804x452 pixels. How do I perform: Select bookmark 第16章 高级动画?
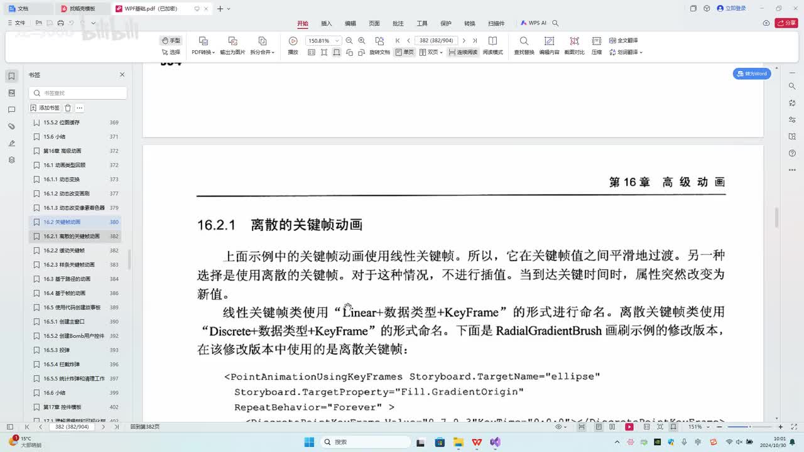click(x=75, y=151)
